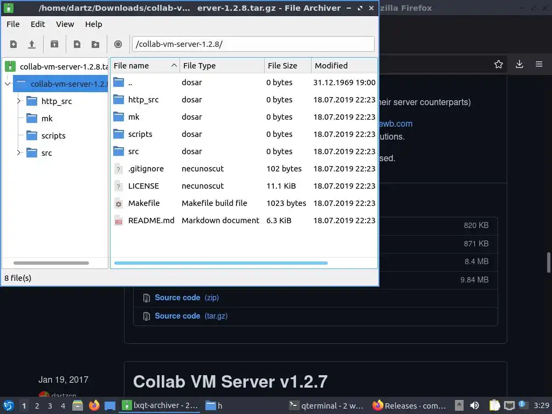Click the Makefile gear file icon
The width and height of the screenshot is (552, 414).
coord(119,203)
